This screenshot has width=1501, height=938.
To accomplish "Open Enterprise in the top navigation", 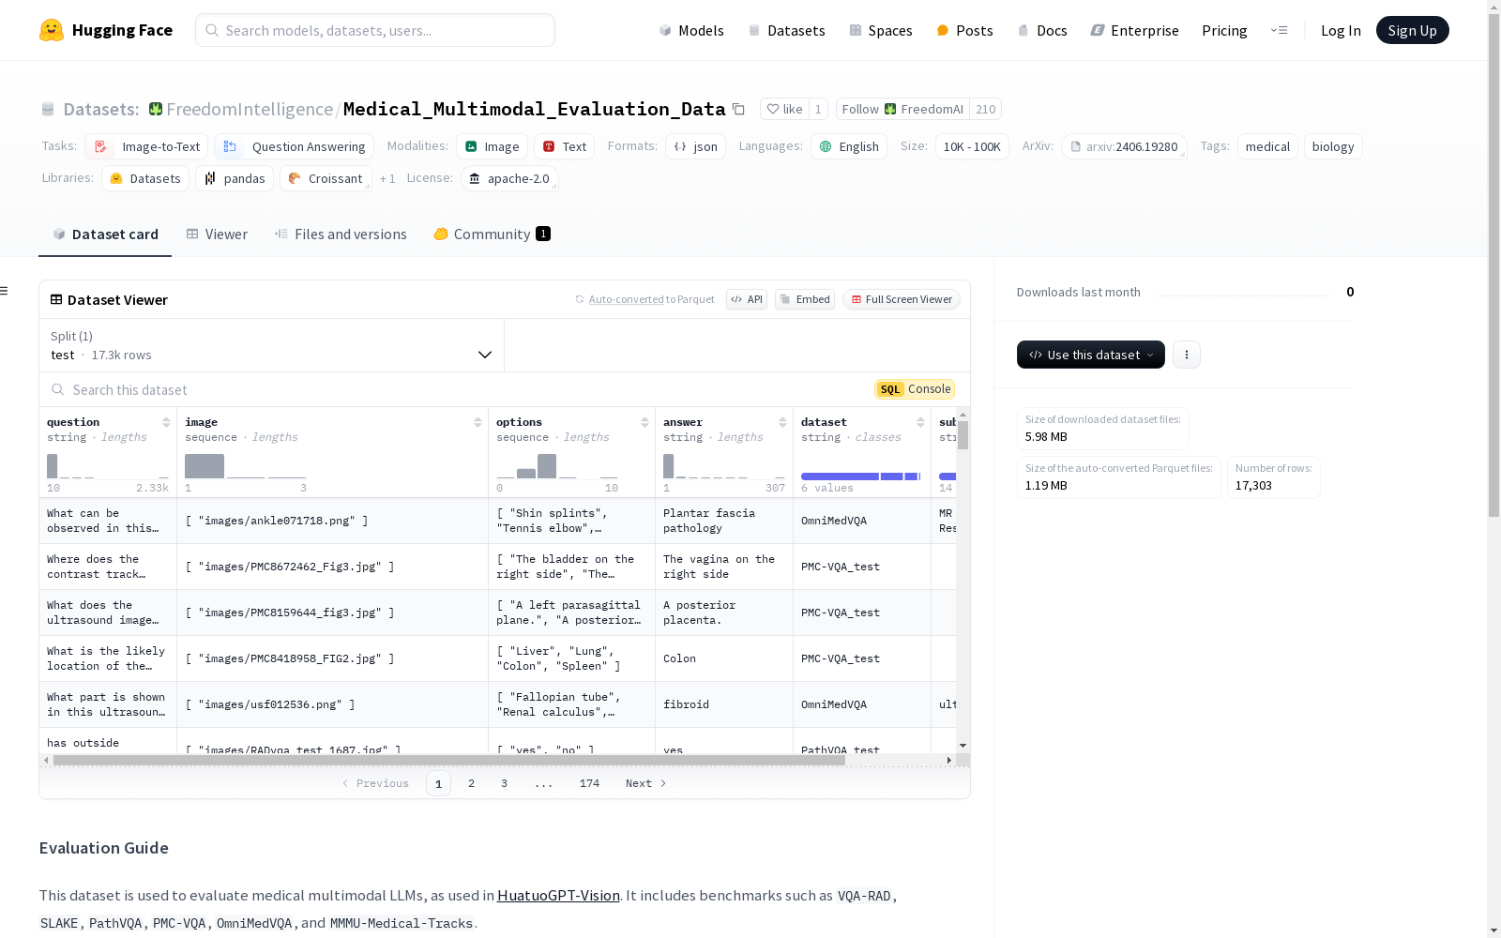I will pos(1134,30).
